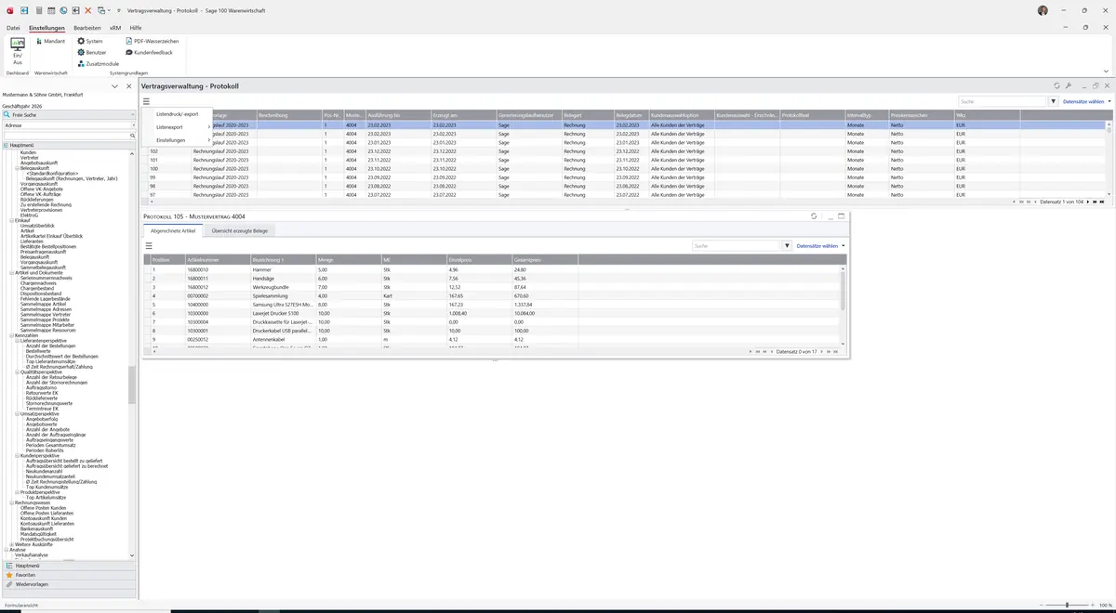
Task: Open the wrench settings of the Vertragsverwaltung panel
Action: [x=1069, y=85]
